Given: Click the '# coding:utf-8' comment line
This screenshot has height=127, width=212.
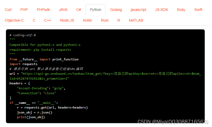Looking at the screenshot, I should (x=22, y=35).
